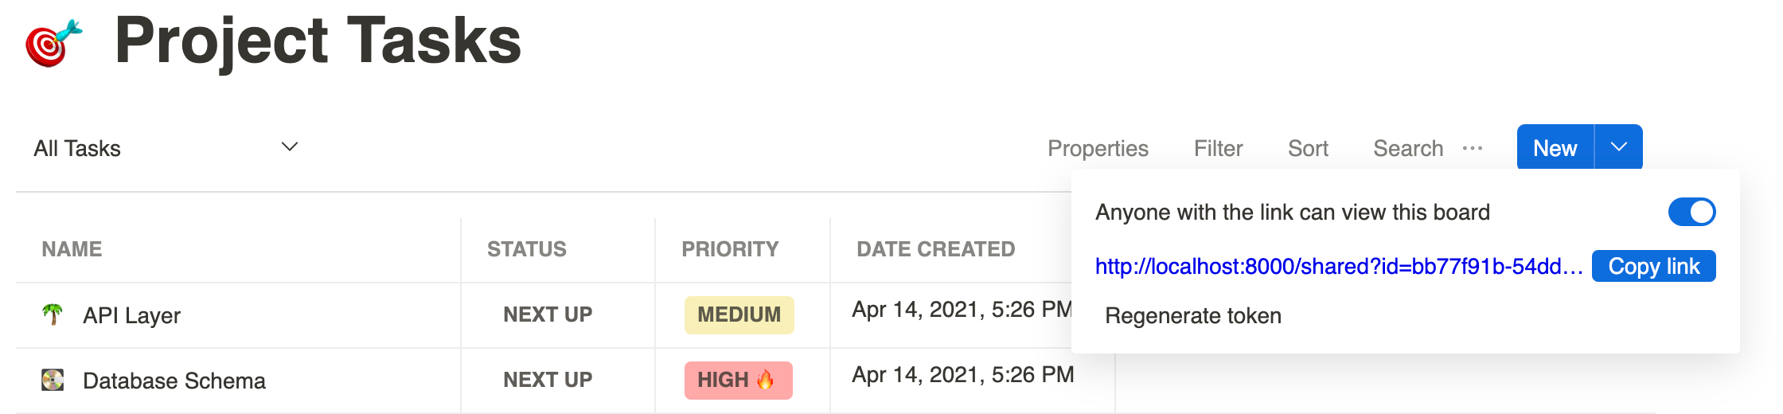Viewport: 1783px width, 414px height.
Task: Click the fire icon in HIGH priority
Action: [766, 380]
